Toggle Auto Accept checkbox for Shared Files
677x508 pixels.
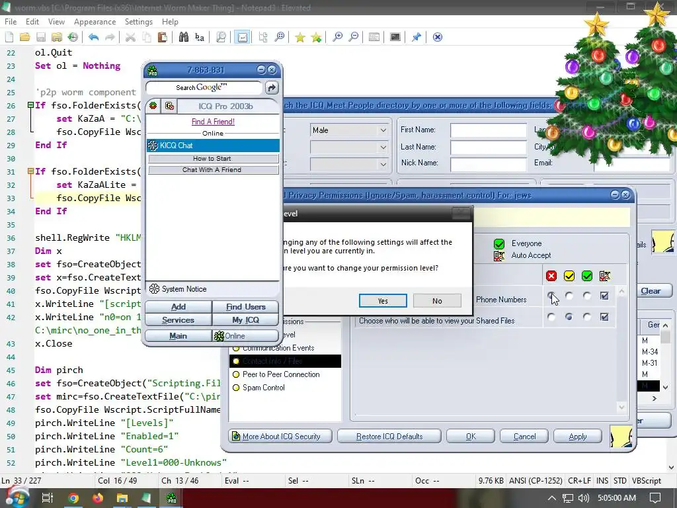tap(604, 317)
